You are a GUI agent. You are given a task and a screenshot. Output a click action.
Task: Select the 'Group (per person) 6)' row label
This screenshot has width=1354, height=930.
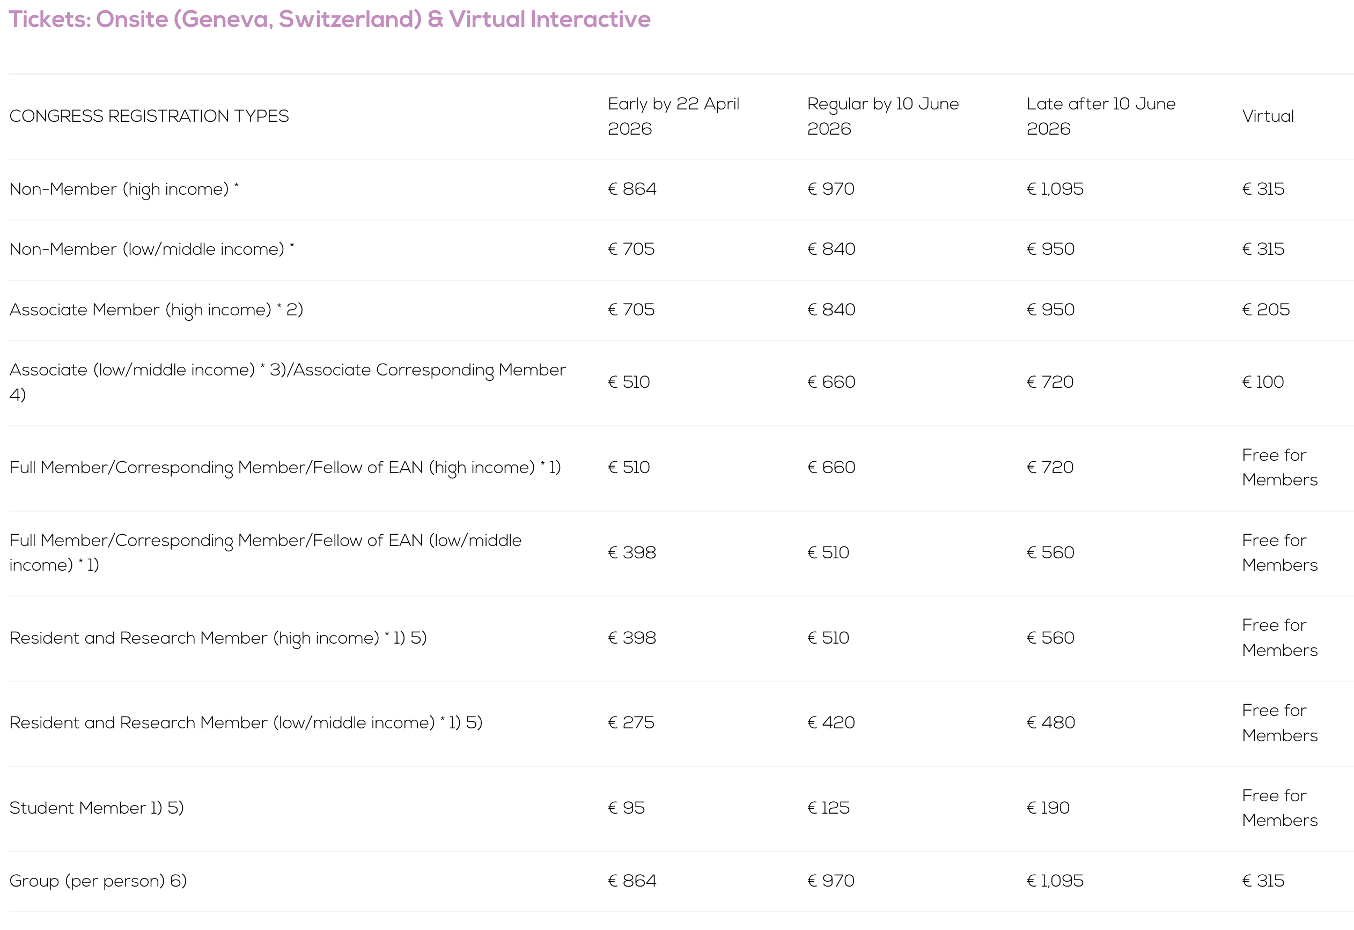98,881
